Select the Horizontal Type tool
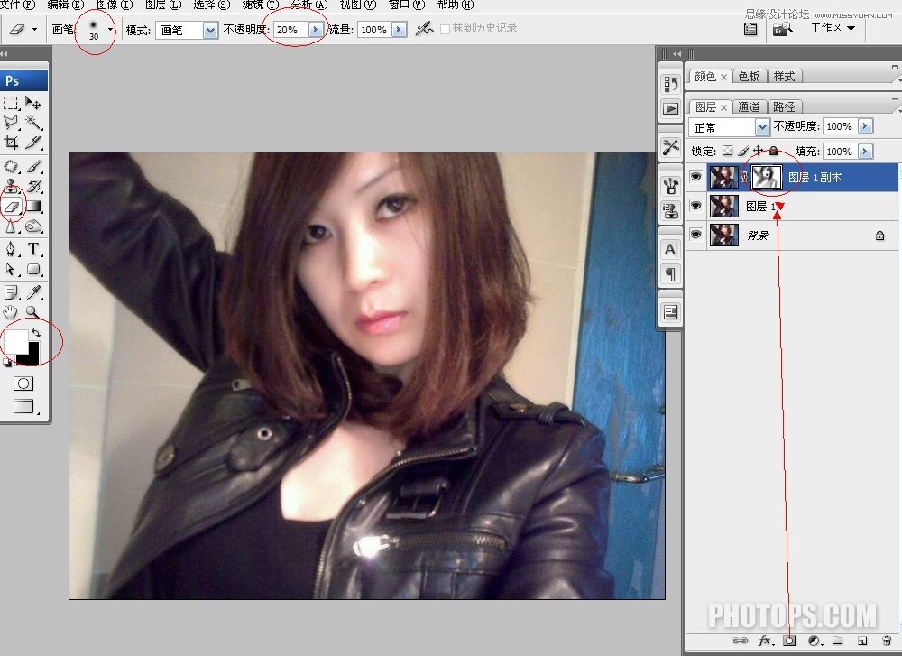 [x=33, y=249]
